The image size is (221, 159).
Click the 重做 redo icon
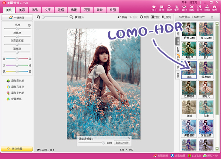(133, 17)
